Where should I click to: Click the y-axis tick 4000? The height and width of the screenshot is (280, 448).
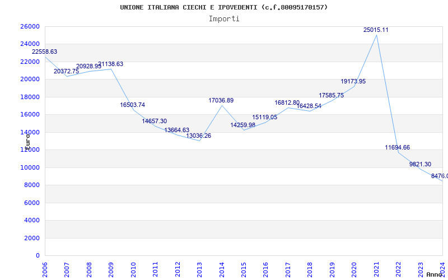click(32, 220)
